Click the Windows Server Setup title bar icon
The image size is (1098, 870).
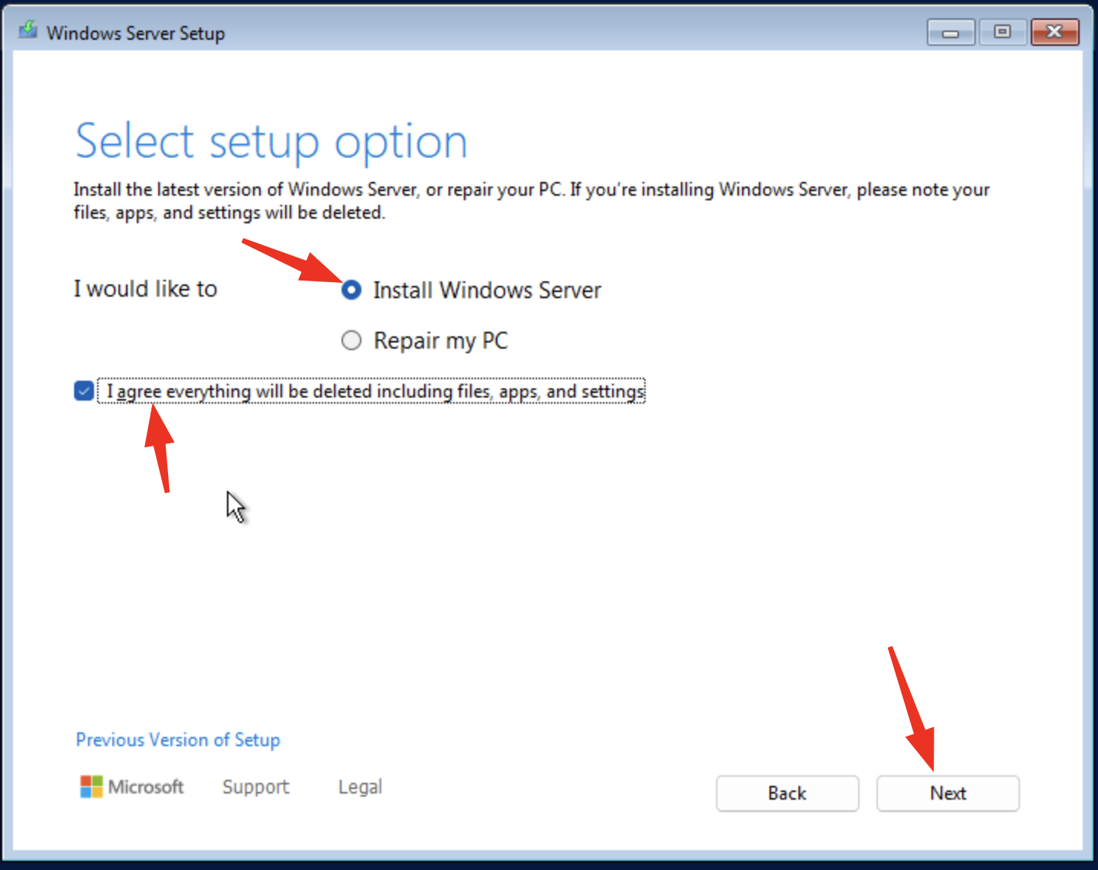click(x=28, y=31)
